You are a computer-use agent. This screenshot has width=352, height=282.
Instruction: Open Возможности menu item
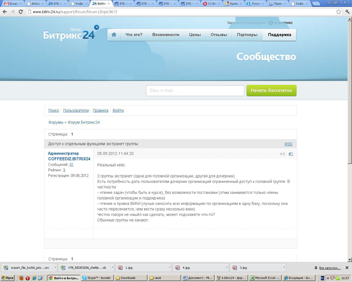point(166,35)
